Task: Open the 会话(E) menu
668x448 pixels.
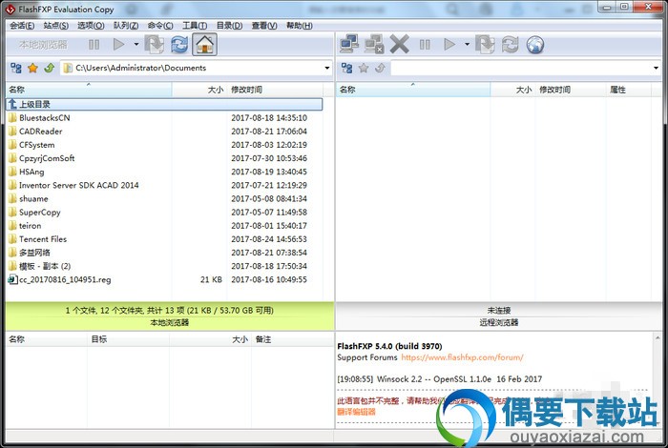Action: (x=22, y=26)
